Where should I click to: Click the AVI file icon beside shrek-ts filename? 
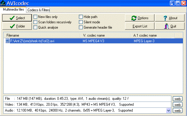[7, 41]
